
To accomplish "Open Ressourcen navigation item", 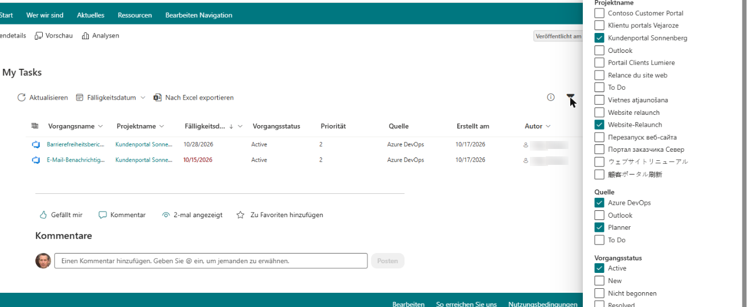I will (135, 15).
